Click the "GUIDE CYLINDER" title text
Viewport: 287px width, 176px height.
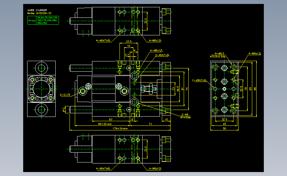tap(37, 10)
